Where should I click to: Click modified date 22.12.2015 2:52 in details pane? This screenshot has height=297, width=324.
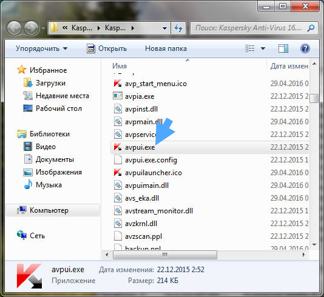181,270
